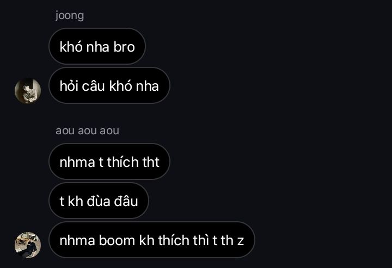The image size is (392, 268).
Task: Open joong's profile picture avatar
Action: (x=28, y=91)
